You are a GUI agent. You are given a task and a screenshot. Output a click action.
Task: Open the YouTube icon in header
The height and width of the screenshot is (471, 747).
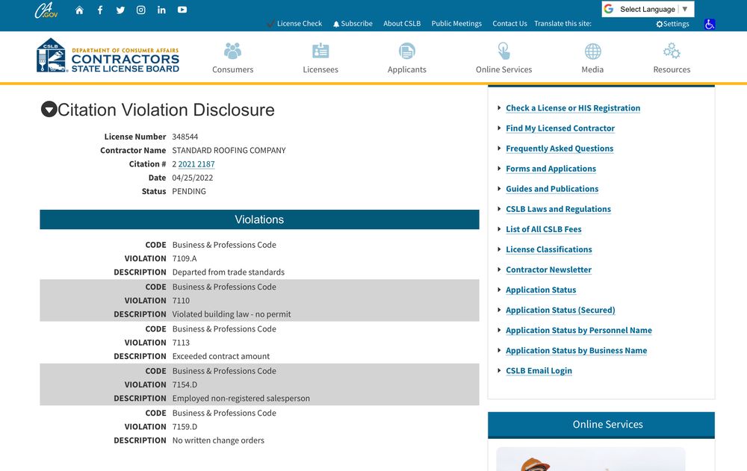point(182,10)
